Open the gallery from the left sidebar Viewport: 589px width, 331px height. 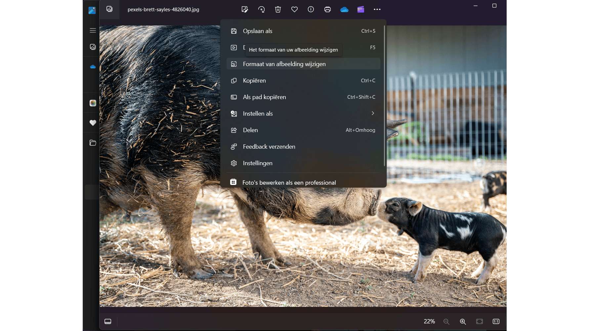click(93, 47)
